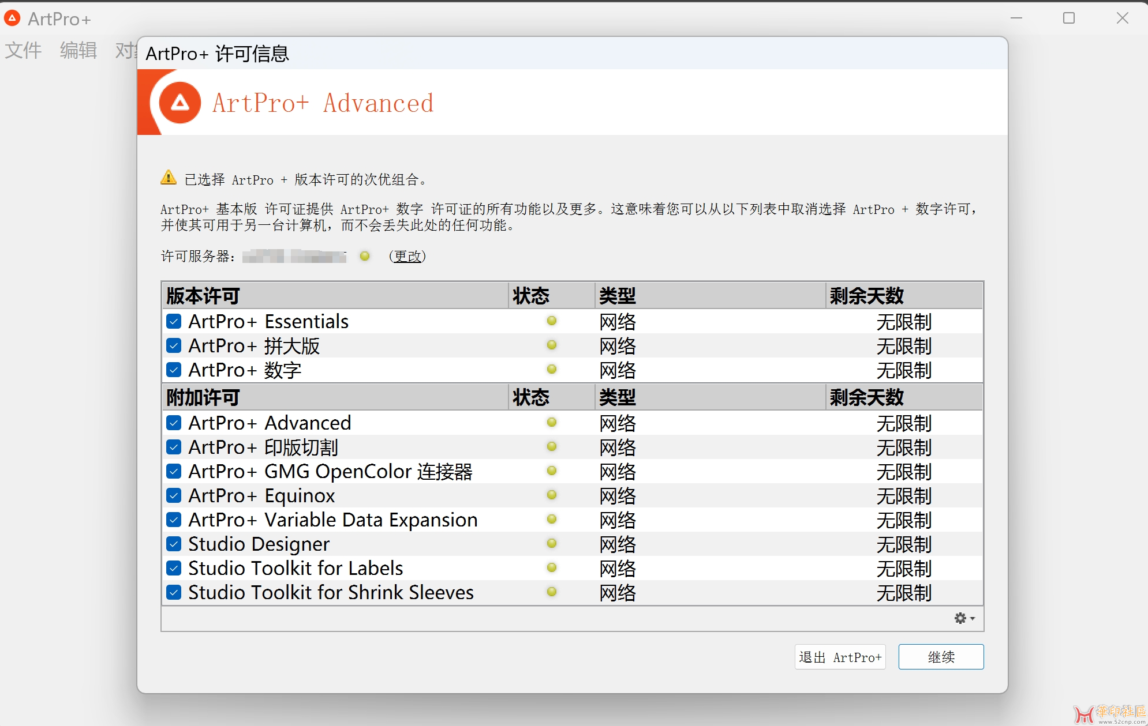Toggle the ArtPro+ 拼大版 checkbox

coord(174,345)
